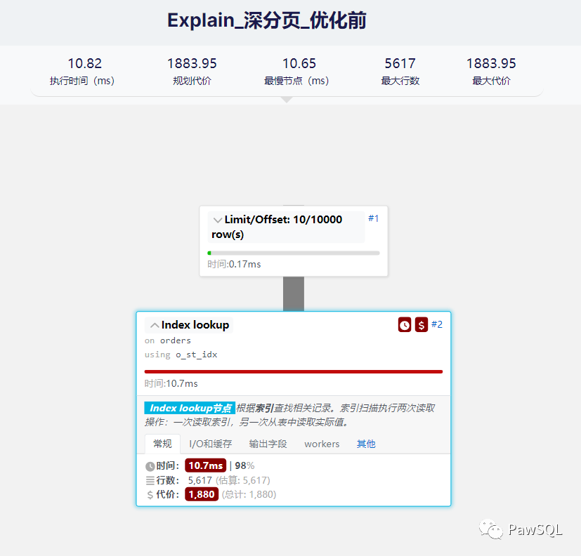Click the 时间:0.17ms label
This screenshot has width=581, height=556.
234,264
